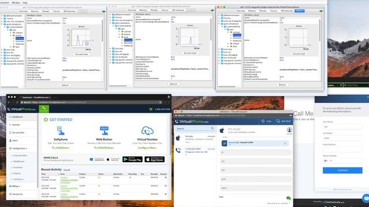Click vertical scrollbar in left JConsole attributes
Screen dimensions: 369x207
coord(103,30)
